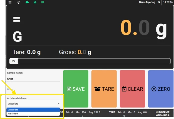Click the blue ZERO button
The width and height of the screenshot is (174, 119).
coord(161,89)
